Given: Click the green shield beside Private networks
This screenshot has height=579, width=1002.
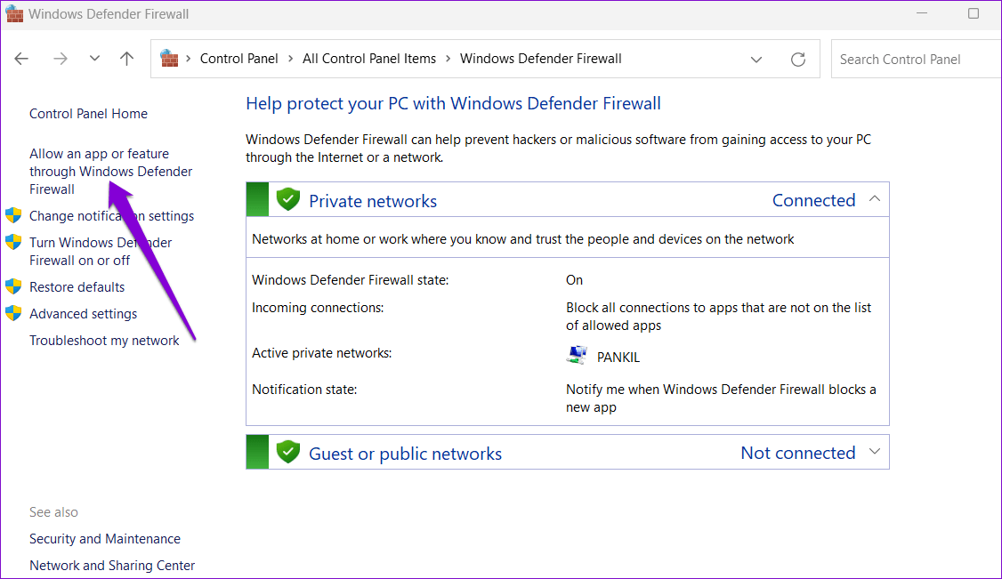Looking at the screenshot, I should pos(287,198).
